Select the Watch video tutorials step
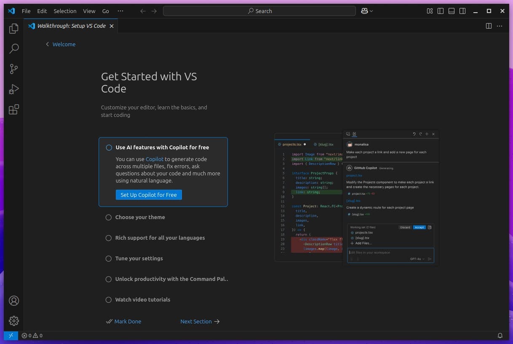The image size is (513, 344). (142, 300)
